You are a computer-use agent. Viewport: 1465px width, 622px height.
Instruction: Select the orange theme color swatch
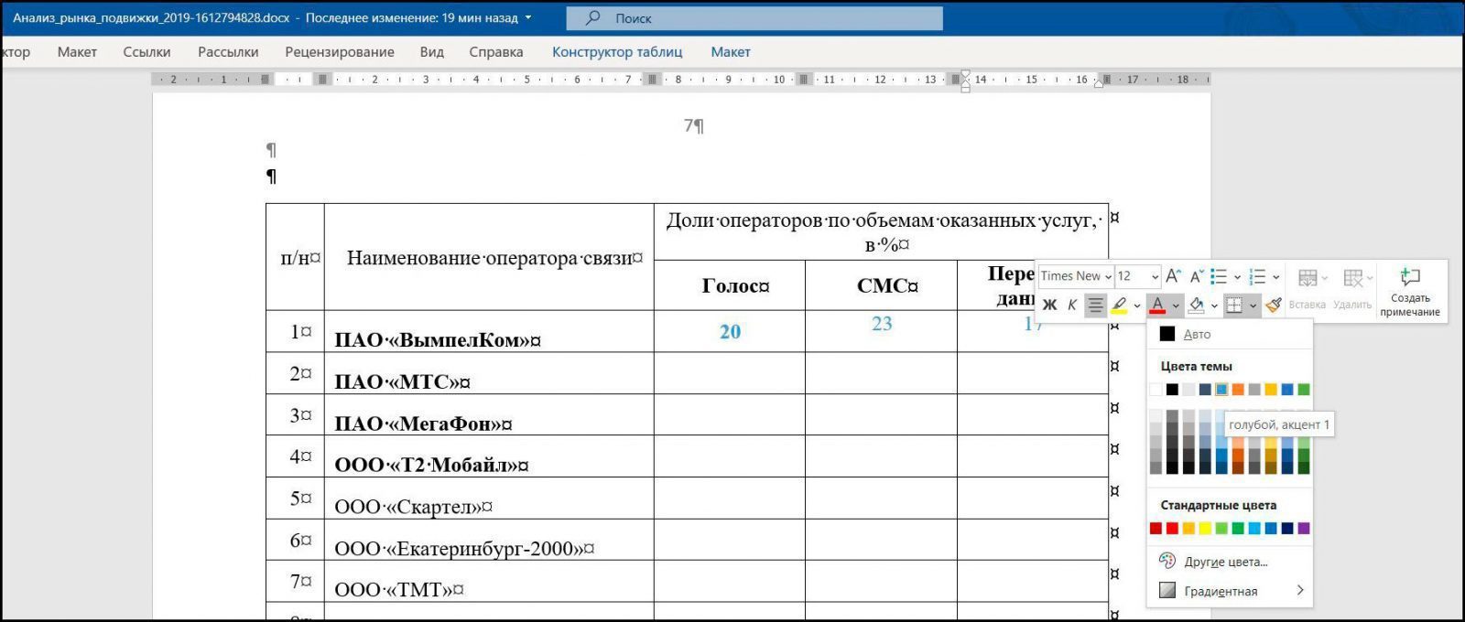coord(1238,390)
